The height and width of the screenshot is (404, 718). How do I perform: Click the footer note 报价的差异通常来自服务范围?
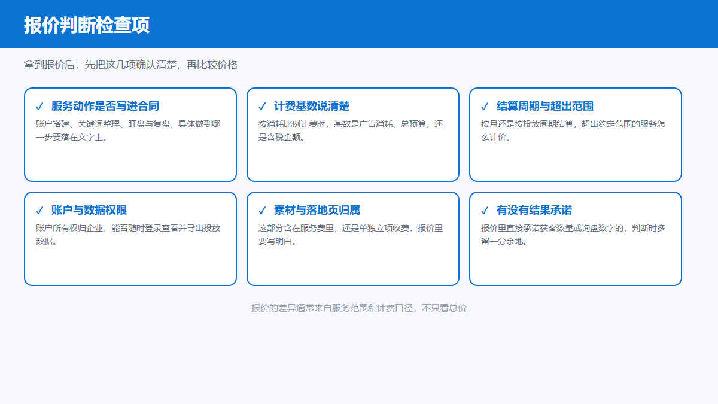click(359, 308)
